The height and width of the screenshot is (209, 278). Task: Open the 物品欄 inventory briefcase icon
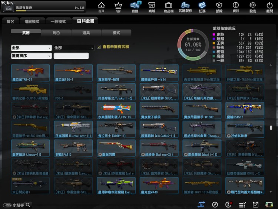click(x=168, y=6)
